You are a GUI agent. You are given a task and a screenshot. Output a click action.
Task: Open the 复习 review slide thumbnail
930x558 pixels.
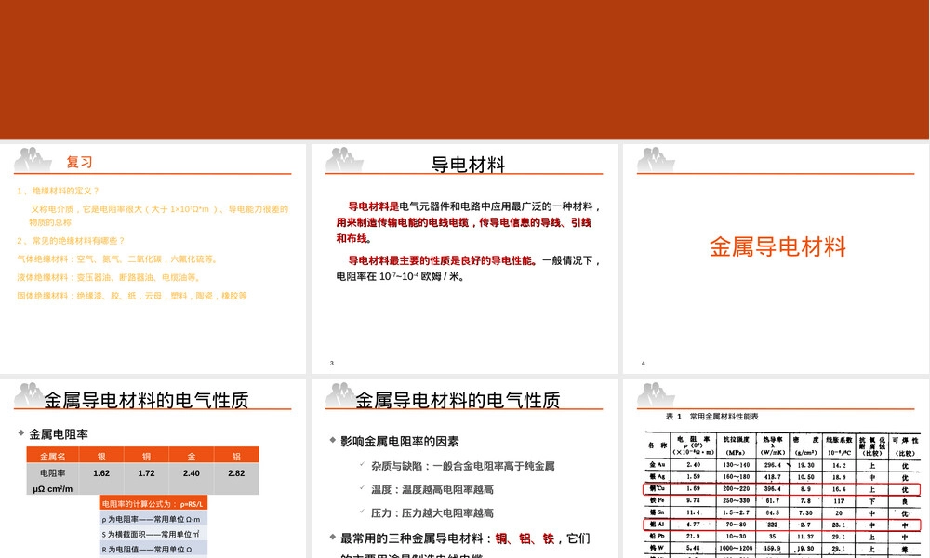(153, 259)
